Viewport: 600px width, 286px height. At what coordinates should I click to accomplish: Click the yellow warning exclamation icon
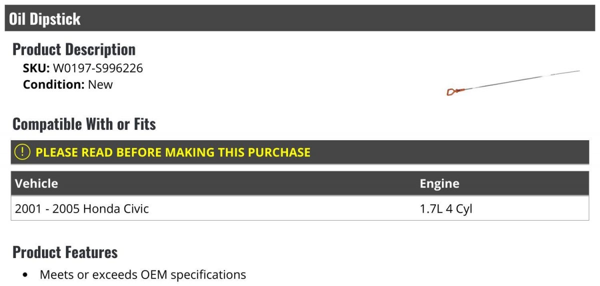coord(22,152)
